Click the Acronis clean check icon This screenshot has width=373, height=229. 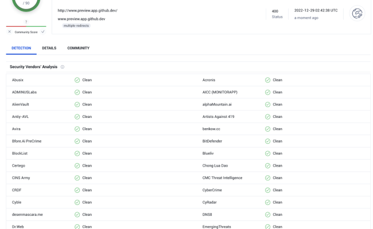[x=267, y=80]
